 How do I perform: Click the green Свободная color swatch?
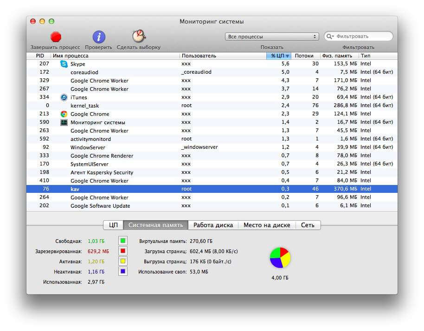(x=123, y=241)
